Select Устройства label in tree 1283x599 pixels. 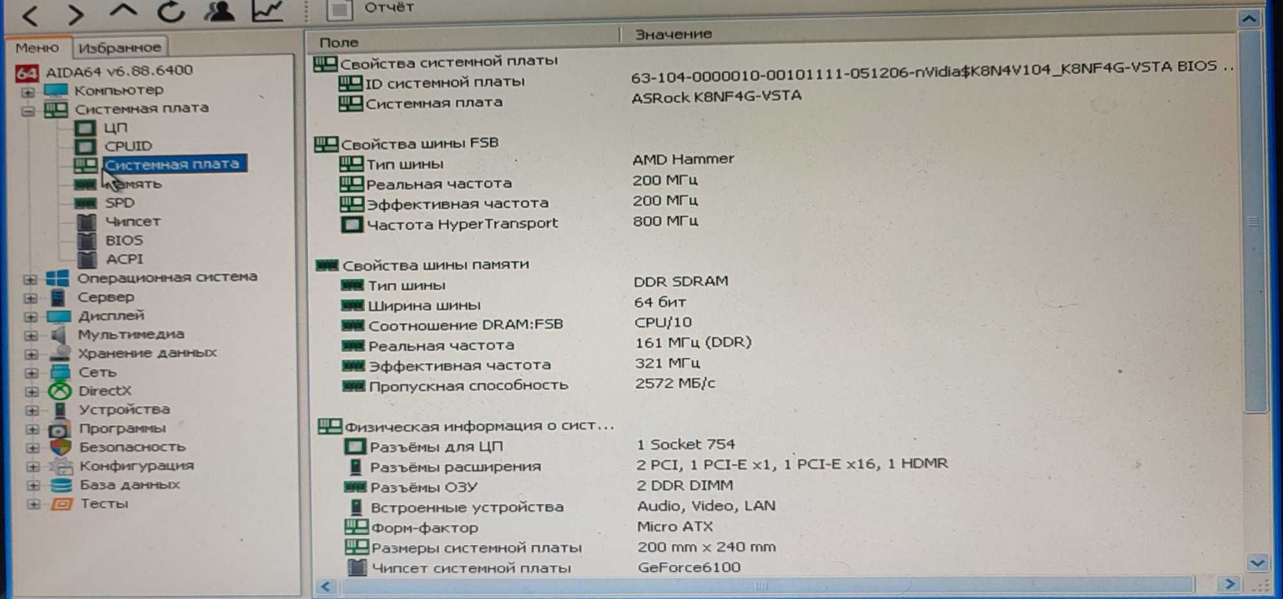pyautogui.click(x=124, y=409)
